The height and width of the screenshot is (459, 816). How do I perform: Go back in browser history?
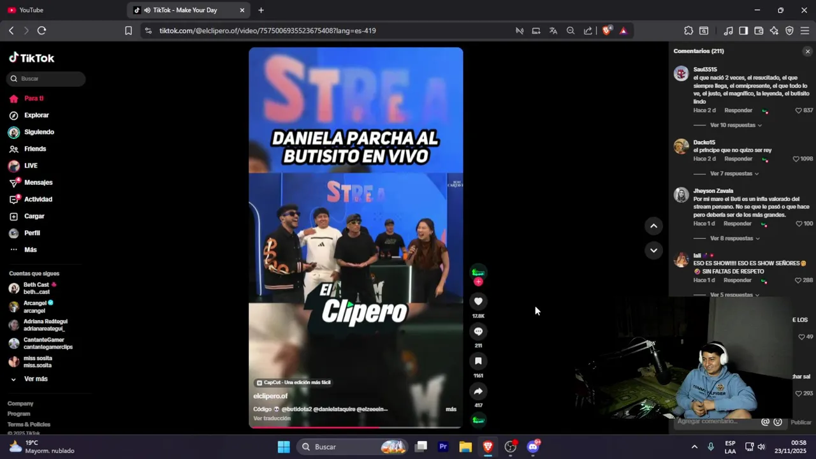click(11, 31)
